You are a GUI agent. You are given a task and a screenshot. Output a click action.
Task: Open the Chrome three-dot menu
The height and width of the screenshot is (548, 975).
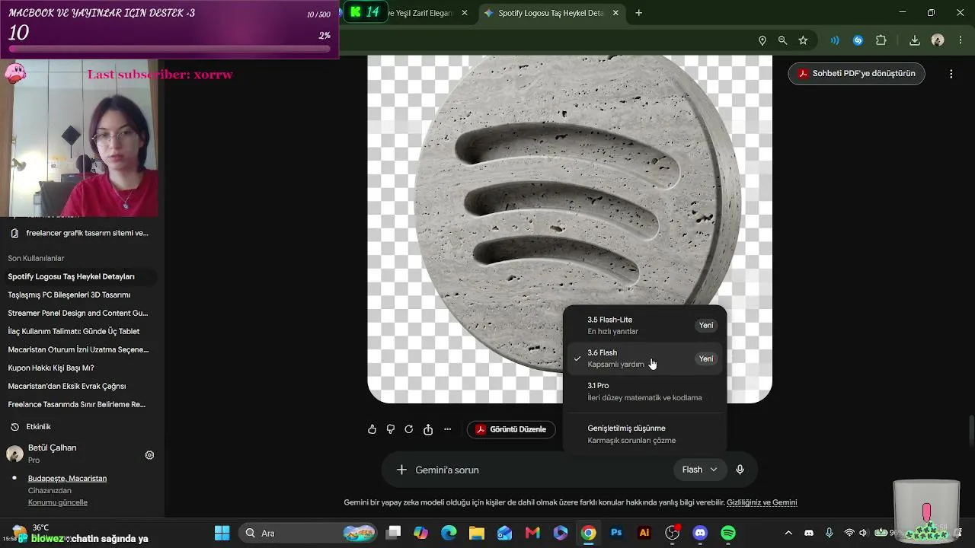click(959, 40)
